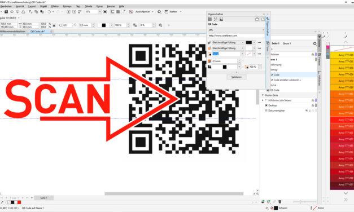Open the zoom level dropdown in the toolbar
Image resolution: width=354 pixels, height=212 pixels.
[x=99, y=12]
